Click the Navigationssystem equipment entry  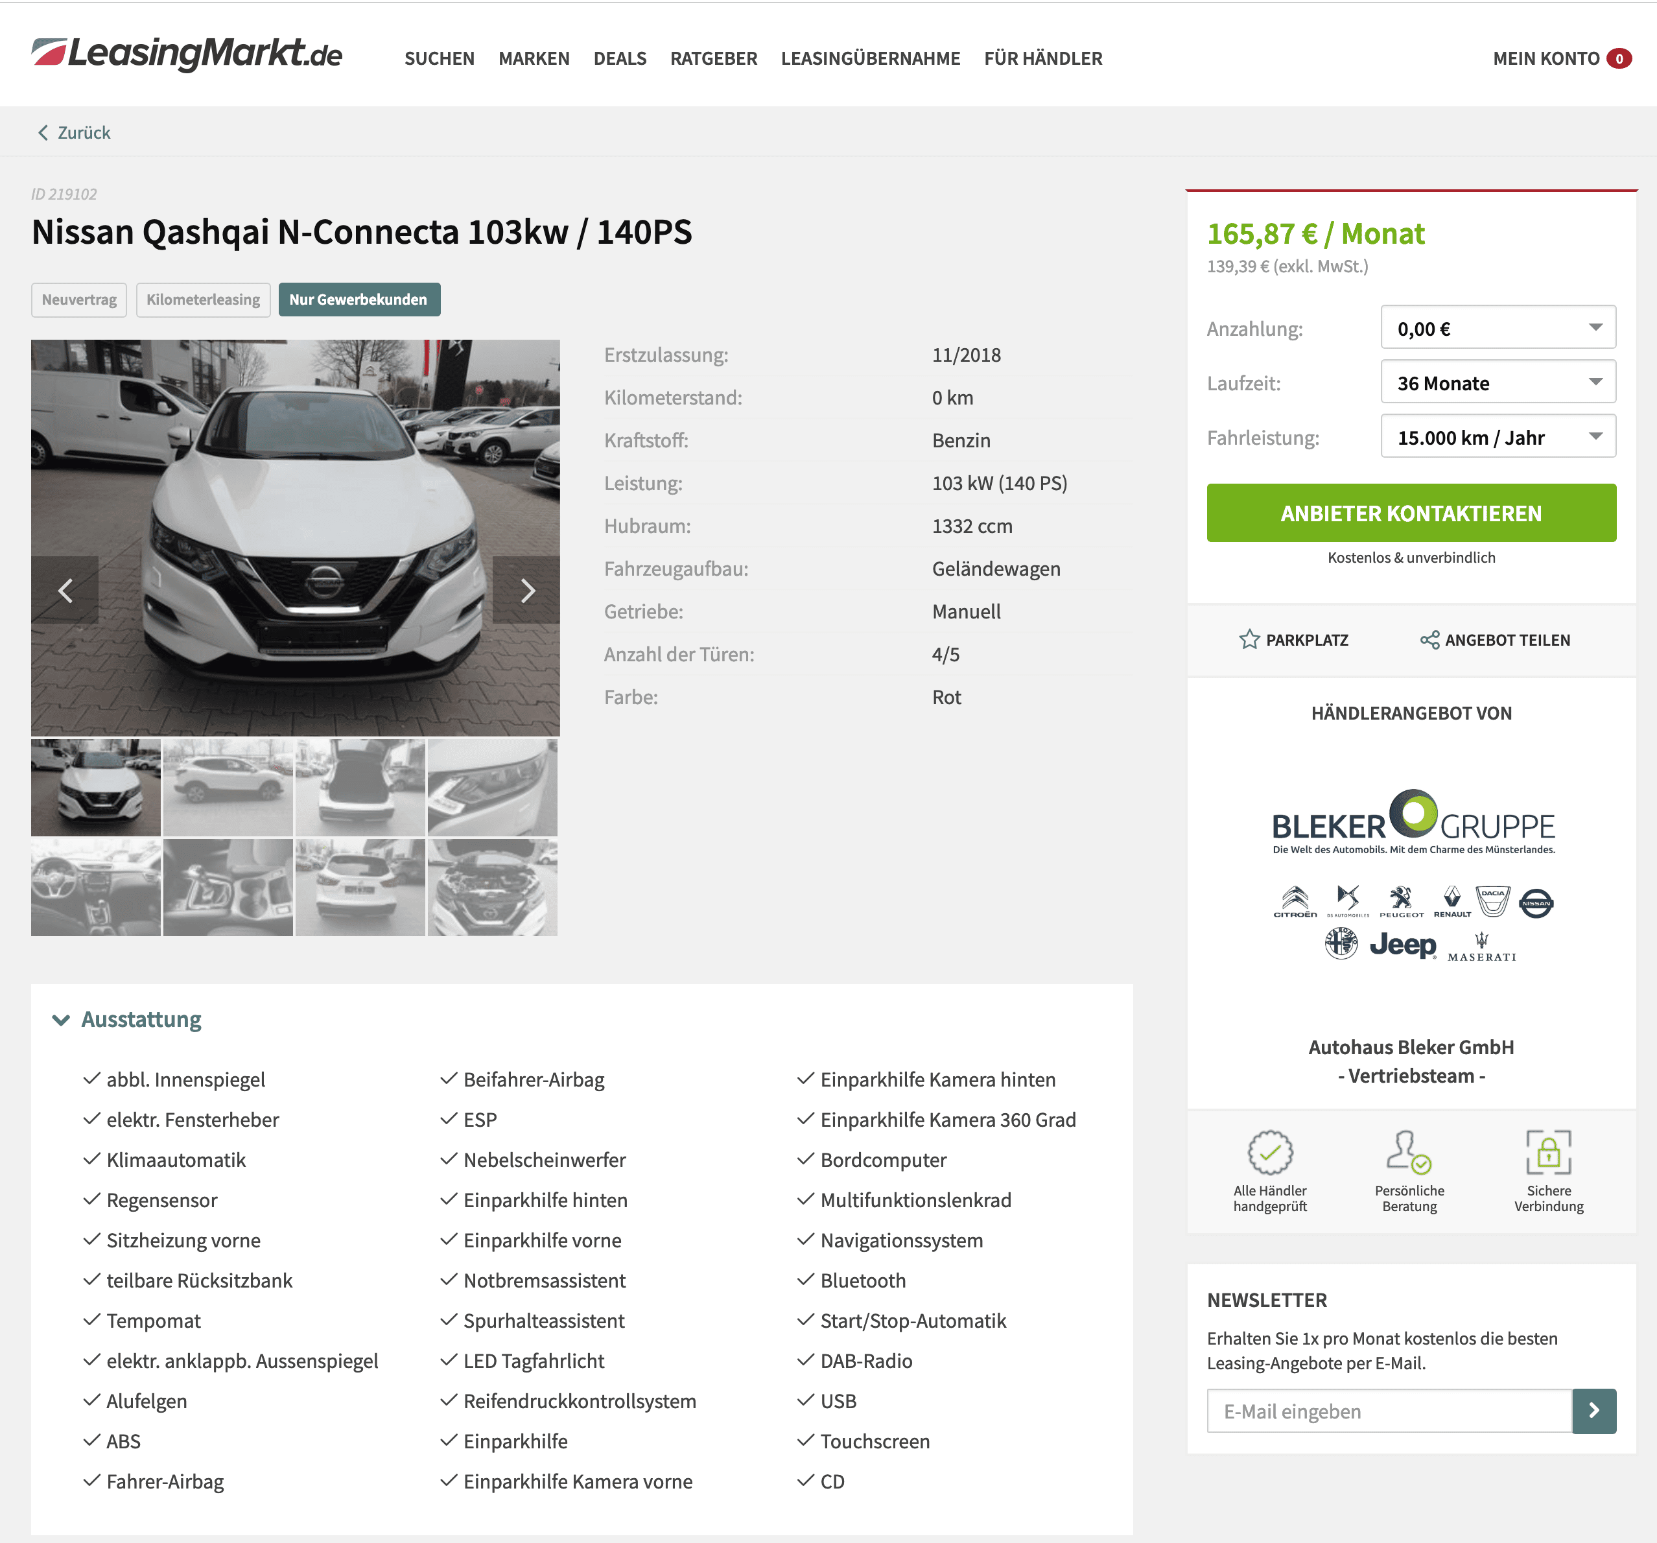(x=901, y=1240)
